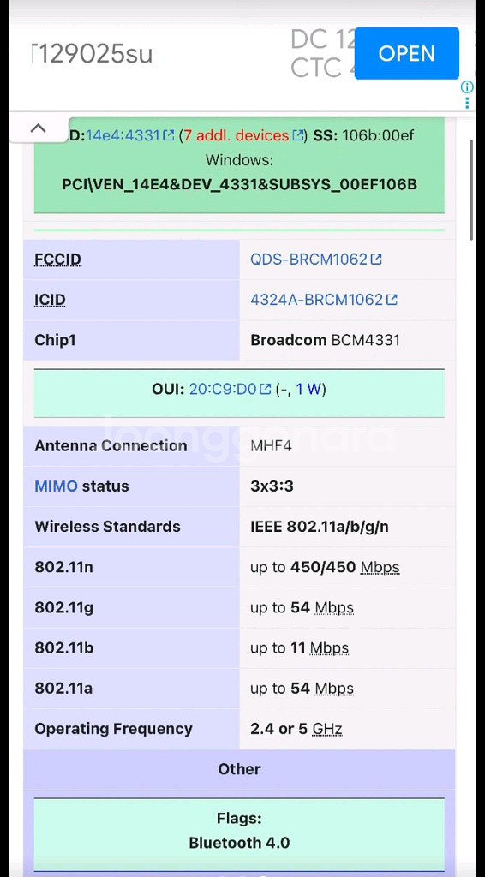Click the external icon beside 20:C9:D0
This screenshot has width=485, height=877.
click(266, 389)
